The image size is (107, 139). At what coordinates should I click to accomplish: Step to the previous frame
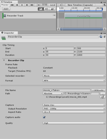[17, 5]
